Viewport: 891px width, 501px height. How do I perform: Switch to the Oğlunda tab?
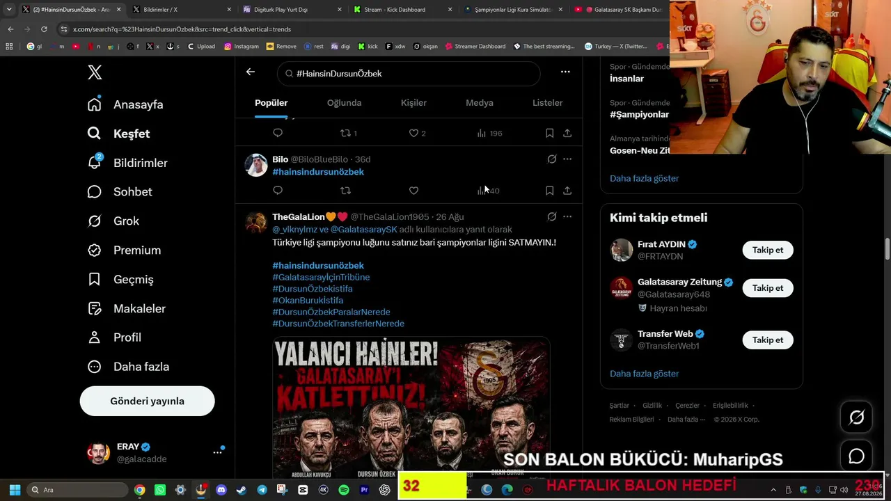(344, 103)
